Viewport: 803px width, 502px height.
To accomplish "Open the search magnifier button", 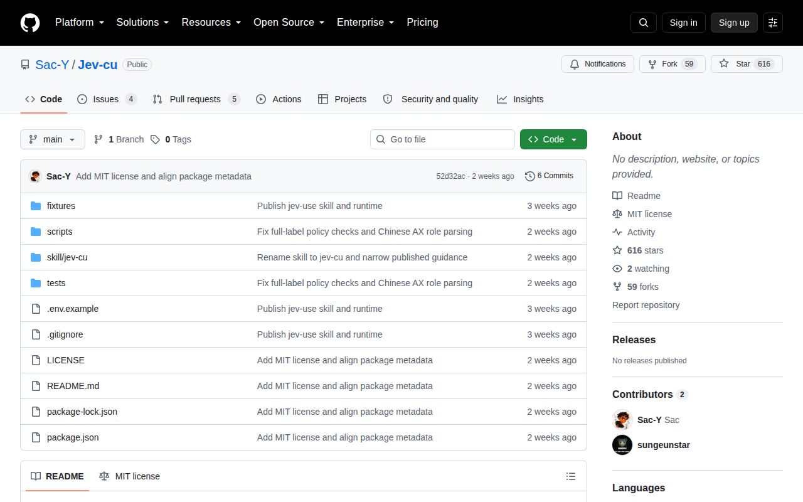I will 644,23.
